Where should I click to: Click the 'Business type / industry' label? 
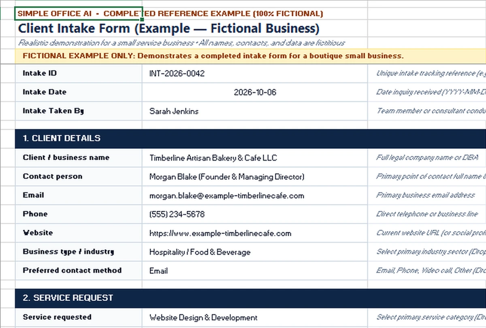[x=79, y=252]
